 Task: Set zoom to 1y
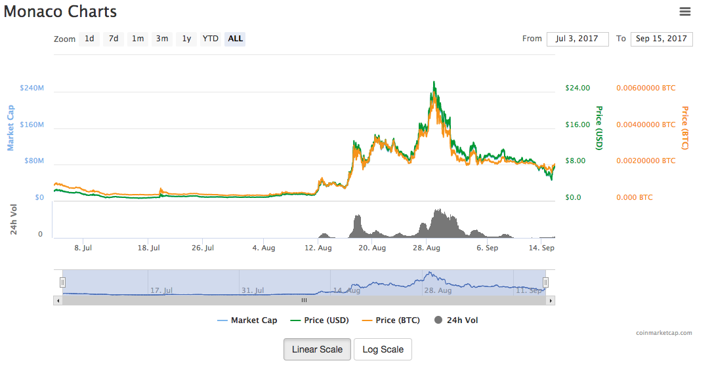(186, 39)
